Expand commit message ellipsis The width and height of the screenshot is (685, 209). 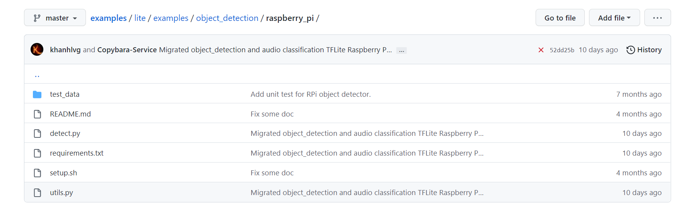[x=402, y=50]
